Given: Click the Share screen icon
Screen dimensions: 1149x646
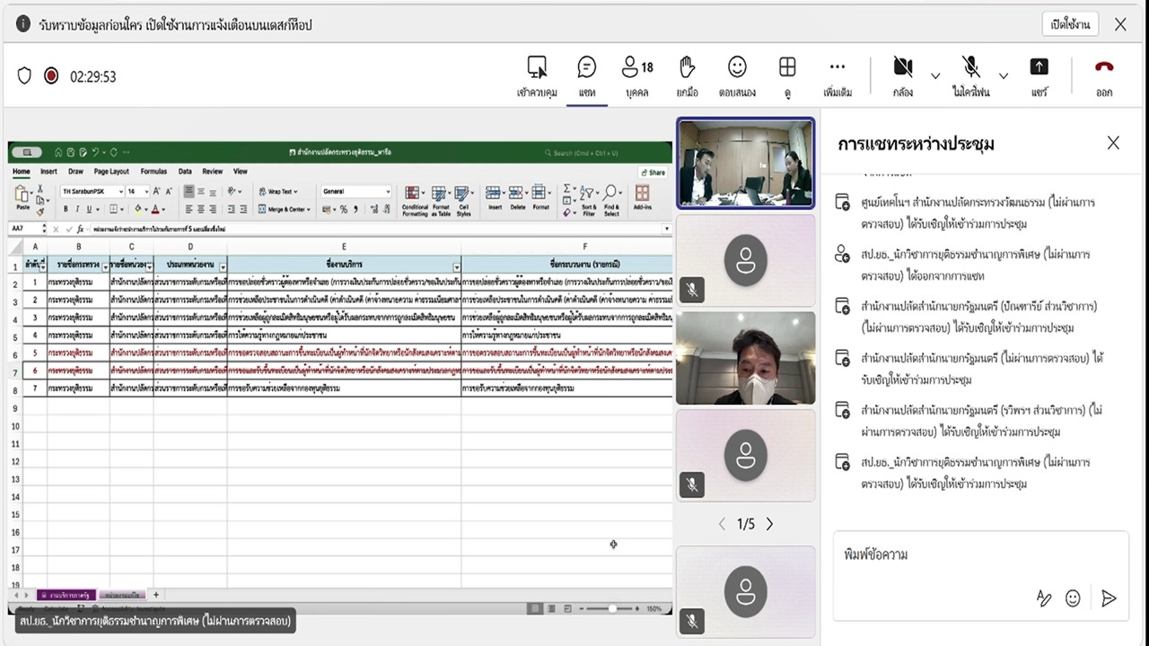Looking at the screenshot, I should click(1039, 75).
